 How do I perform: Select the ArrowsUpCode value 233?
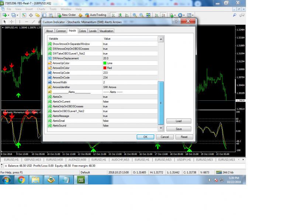pos(105,73)
